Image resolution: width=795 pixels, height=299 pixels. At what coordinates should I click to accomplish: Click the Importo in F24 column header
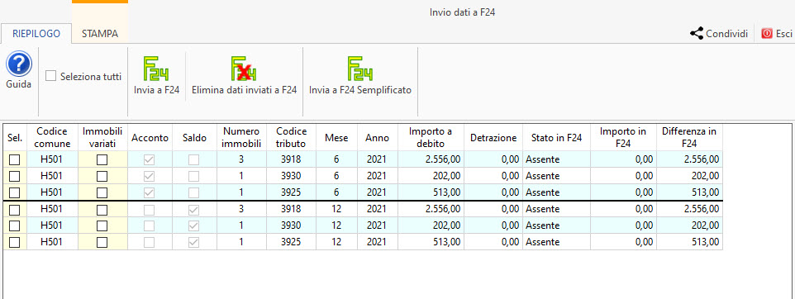pos(623,137)
